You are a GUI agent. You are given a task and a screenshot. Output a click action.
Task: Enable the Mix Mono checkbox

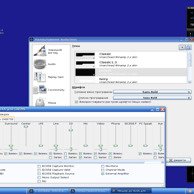tap(103, 166)
